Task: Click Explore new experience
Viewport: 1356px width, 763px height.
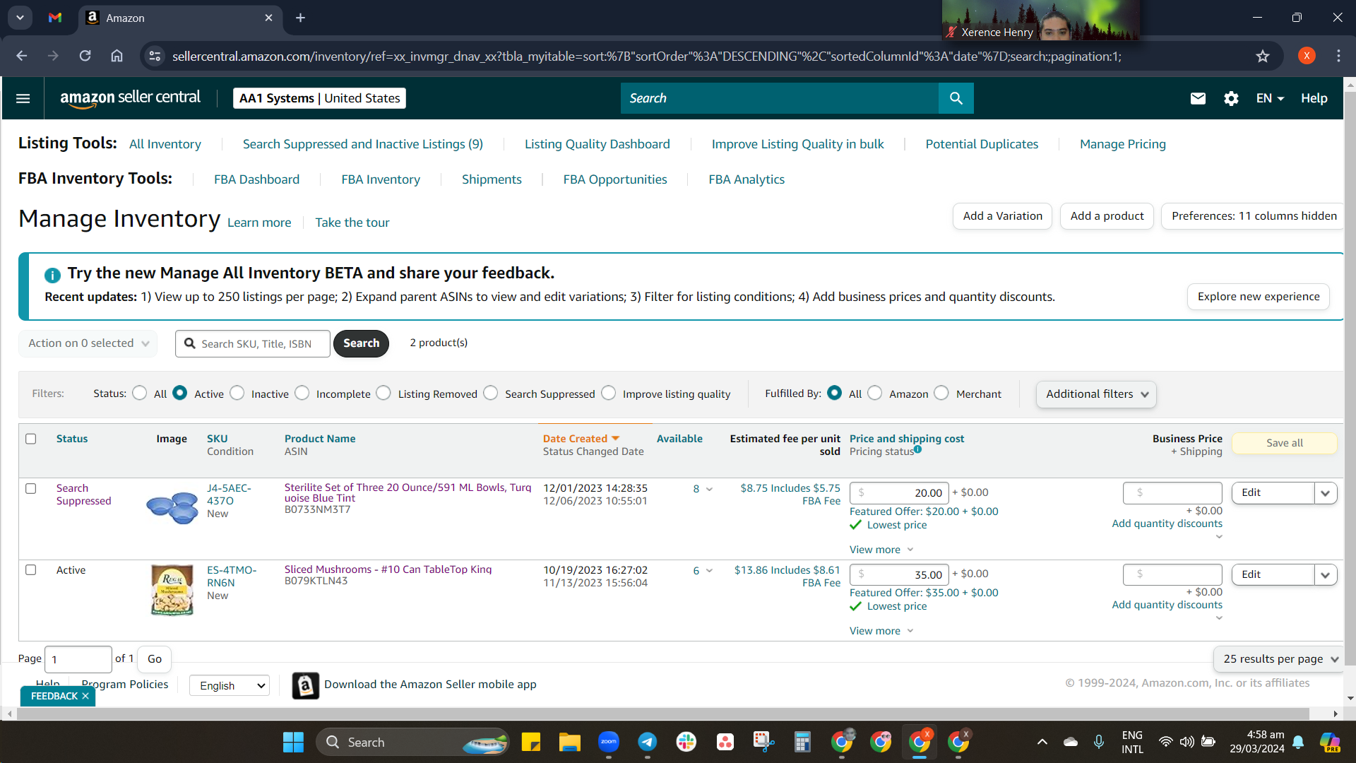Action: [x=1259, y=297]
